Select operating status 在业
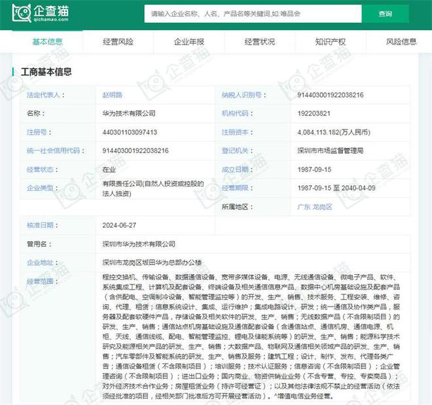The height and width of the screenshot is (405, 432). [109, 169]
